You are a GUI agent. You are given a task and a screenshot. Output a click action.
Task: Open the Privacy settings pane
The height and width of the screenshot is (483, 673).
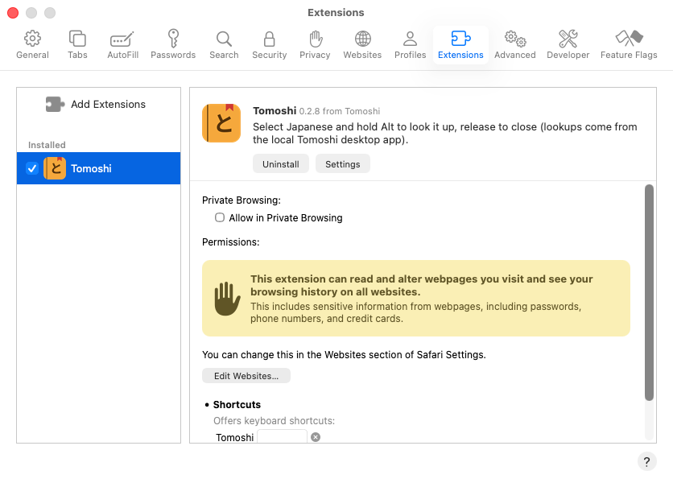(x=315, y=44)
